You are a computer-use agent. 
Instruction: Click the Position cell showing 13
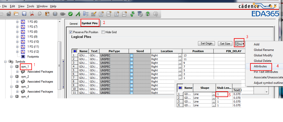pos(198,55)
